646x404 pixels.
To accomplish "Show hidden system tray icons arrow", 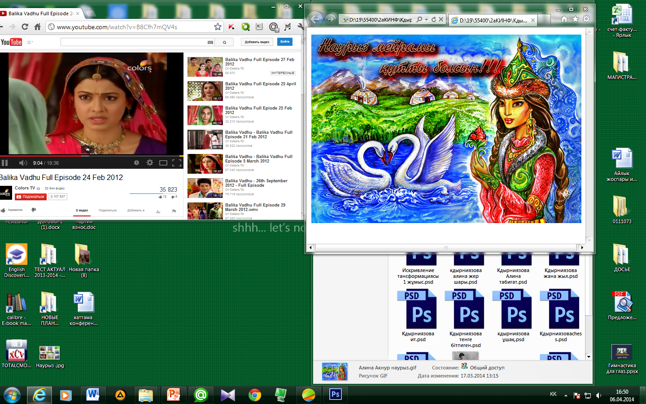I will pos(566,395).
